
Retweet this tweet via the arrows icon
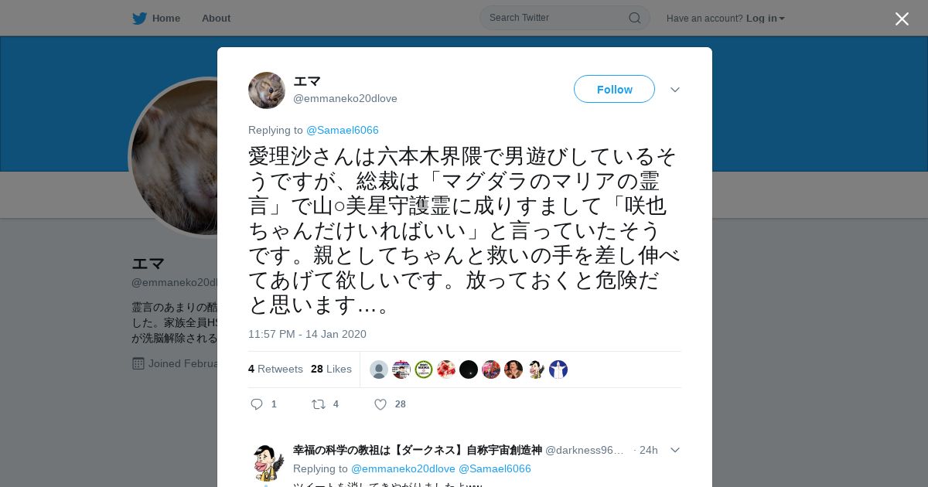pyautogui.click(x=318, y=404)
